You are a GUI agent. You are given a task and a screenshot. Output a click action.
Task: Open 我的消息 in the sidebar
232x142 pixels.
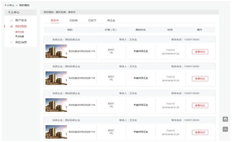tap(21, 42)
